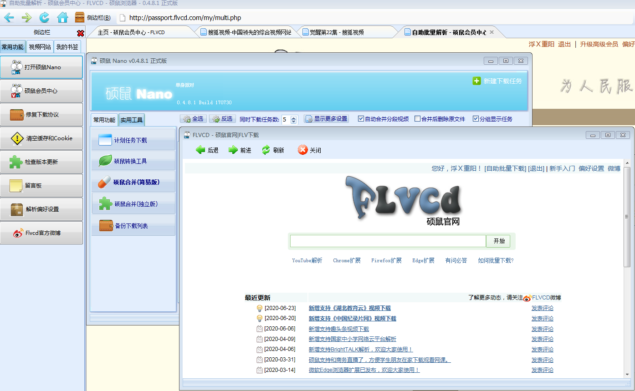The width and height of the screenshot is (635, 391).
Task: Click 前进 in the FLVCD window
Action: 240,150
